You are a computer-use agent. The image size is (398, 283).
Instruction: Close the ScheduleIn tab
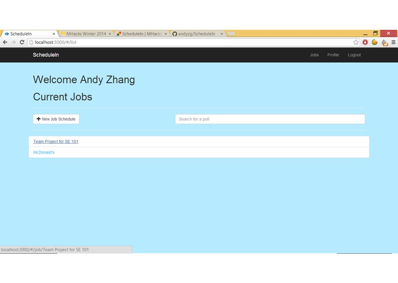tap(54, 34)
